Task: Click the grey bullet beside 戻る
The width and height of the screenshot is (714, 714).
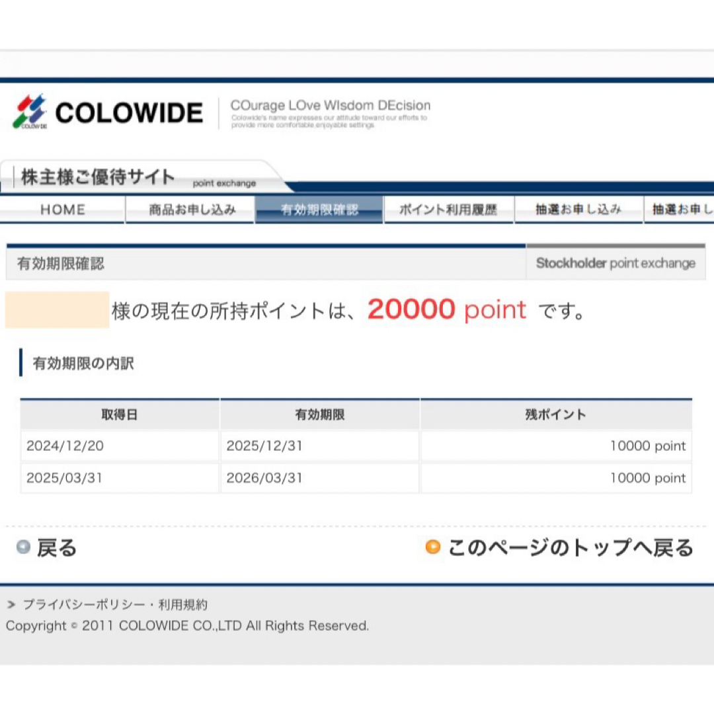Action: [x=23, y=547]
